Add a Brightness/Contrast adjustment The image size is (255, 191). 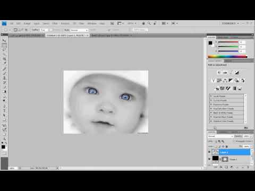(x=219, y=73)
